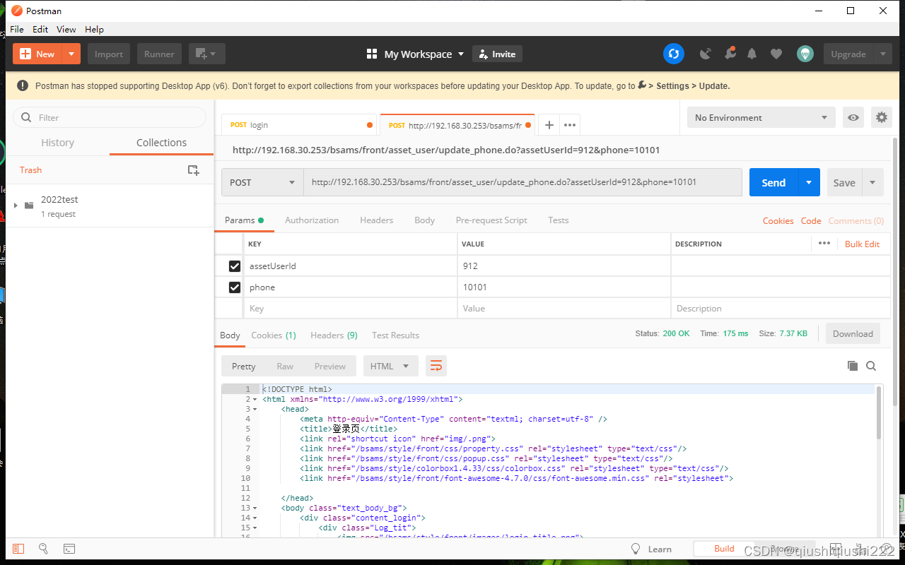The width and height of the screenshot is (905, 565).
Task: Open the wrench settings icon in header
Action: [730, 54]
